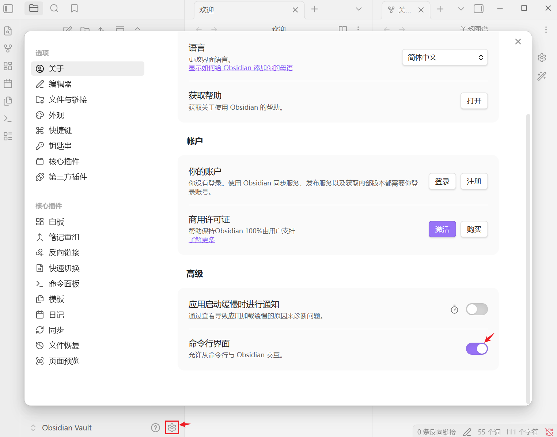Open the file explorer folder icon
This screenshot has width=557, height=437.
pyautogui.click(x=34, y=8)
